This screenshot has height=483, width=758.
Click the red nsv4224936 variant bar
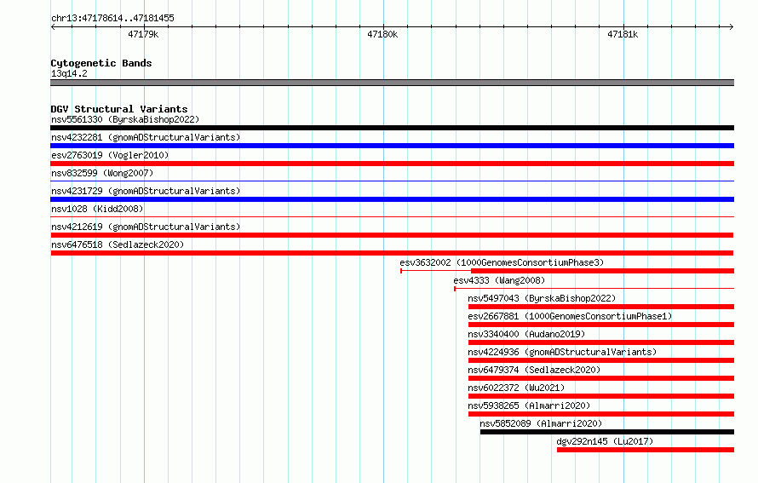click(601, 360)
